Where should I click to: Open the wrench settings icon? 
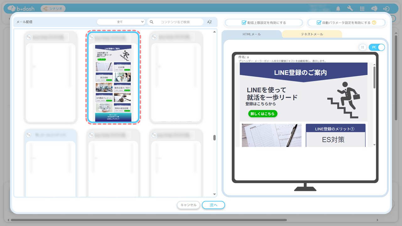[350, 8]
